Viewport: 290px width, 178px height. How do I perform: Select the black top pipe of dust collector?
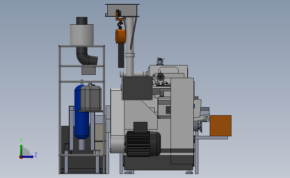(82, 21)
